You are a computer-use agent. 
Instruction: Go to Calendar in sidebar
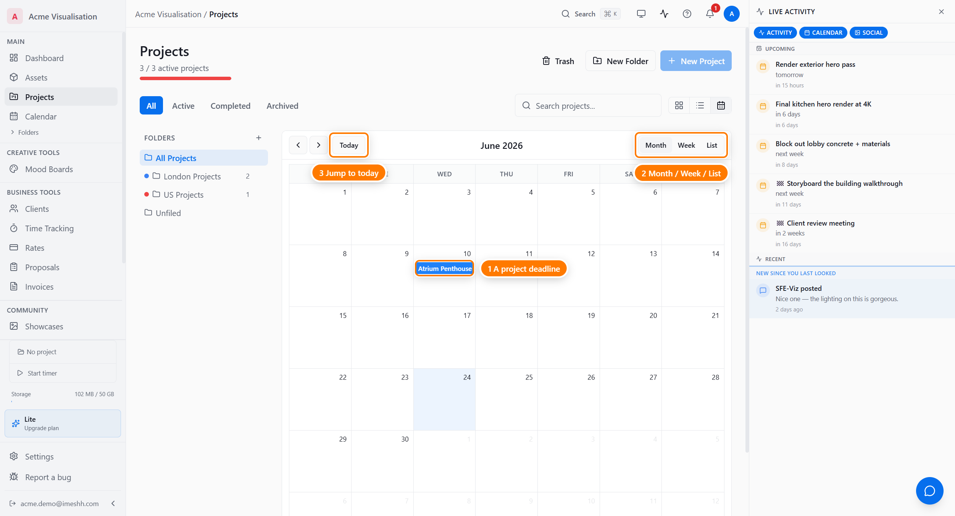click(x=61, y=116)
